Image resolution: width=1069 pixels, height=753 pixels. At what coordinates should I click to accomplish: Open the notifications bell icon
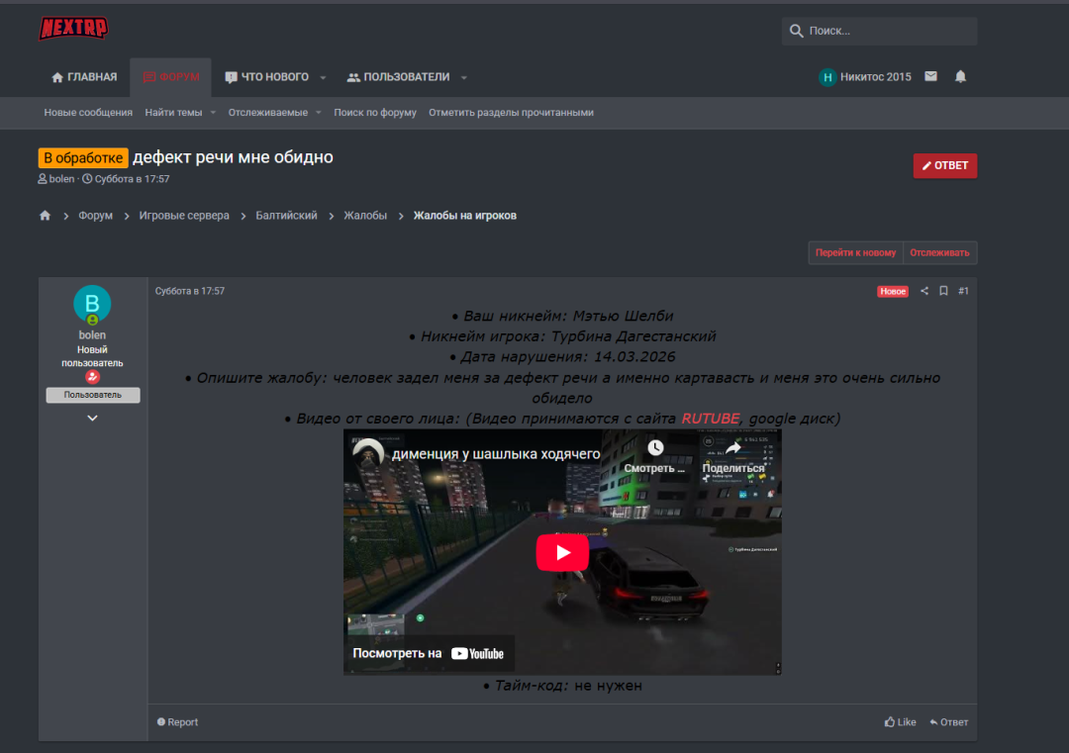tap(960, 76)
